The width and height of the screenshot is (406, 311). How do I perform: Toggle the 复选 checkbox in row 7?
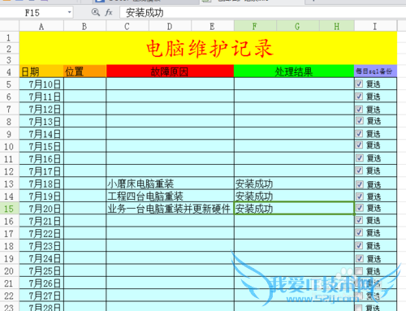pos(359,109)
